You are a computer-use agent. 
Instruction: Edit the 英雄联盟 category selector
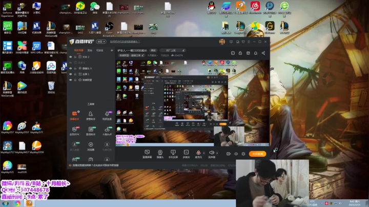(x=132, y=55)
